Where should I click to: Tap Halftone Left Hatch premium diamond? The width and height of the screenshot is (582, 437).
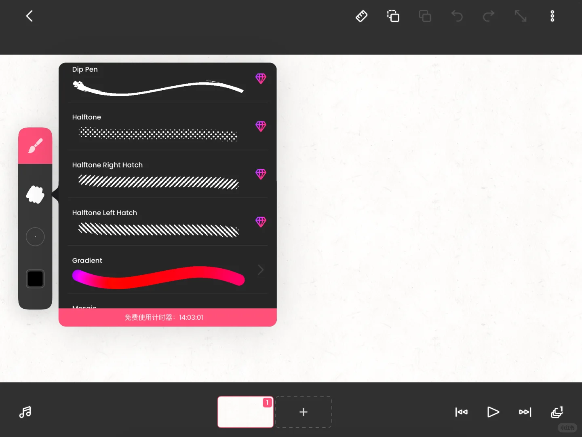click(261, 222)
